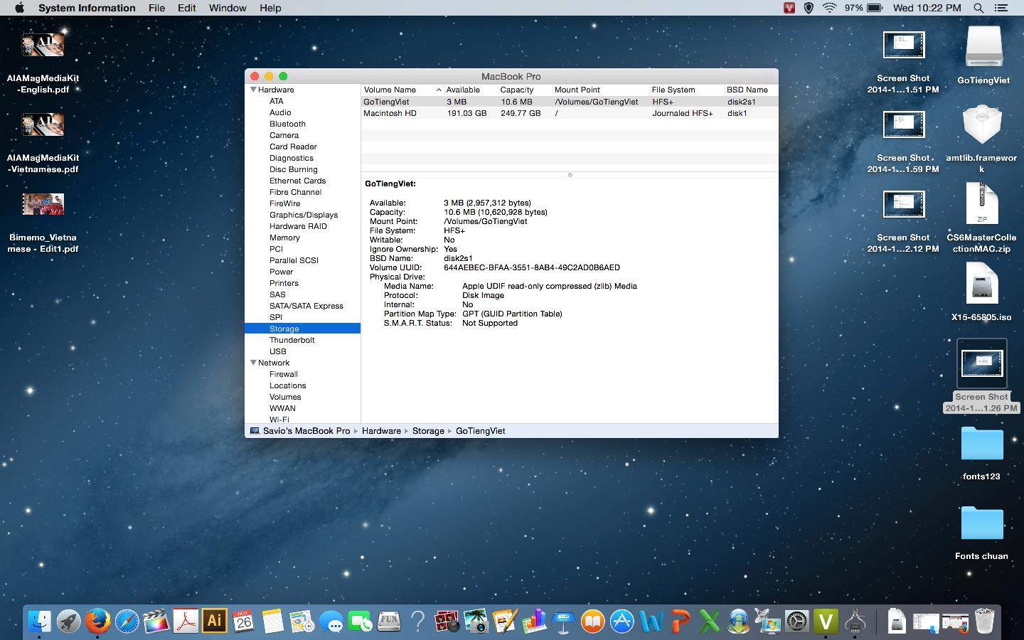Open iPhoto icon in Dock
Viewport: 1024px width, 640px height.
(476, 622)
